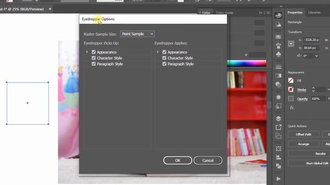Adjust stroke weight stepper arrows

[313, 89]
